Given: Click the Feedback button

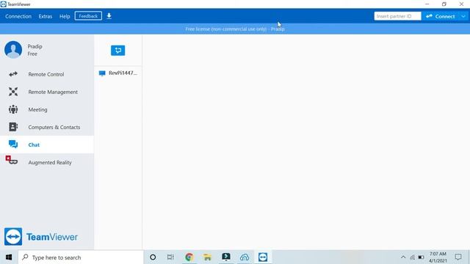Looking at the screenshot, I should click(88, 16).
